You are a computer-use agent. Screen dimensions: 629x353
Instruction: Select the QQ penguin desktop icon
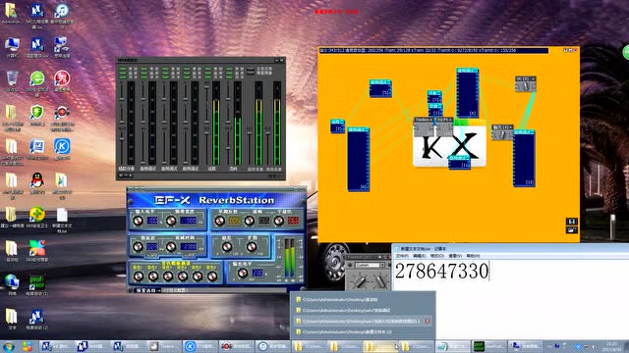tap(37, 180)
